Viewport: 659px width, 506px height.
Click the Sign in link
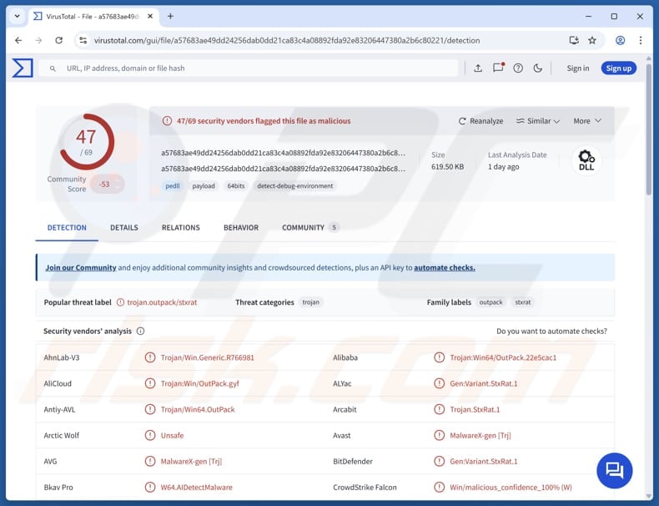pos(578,68)
